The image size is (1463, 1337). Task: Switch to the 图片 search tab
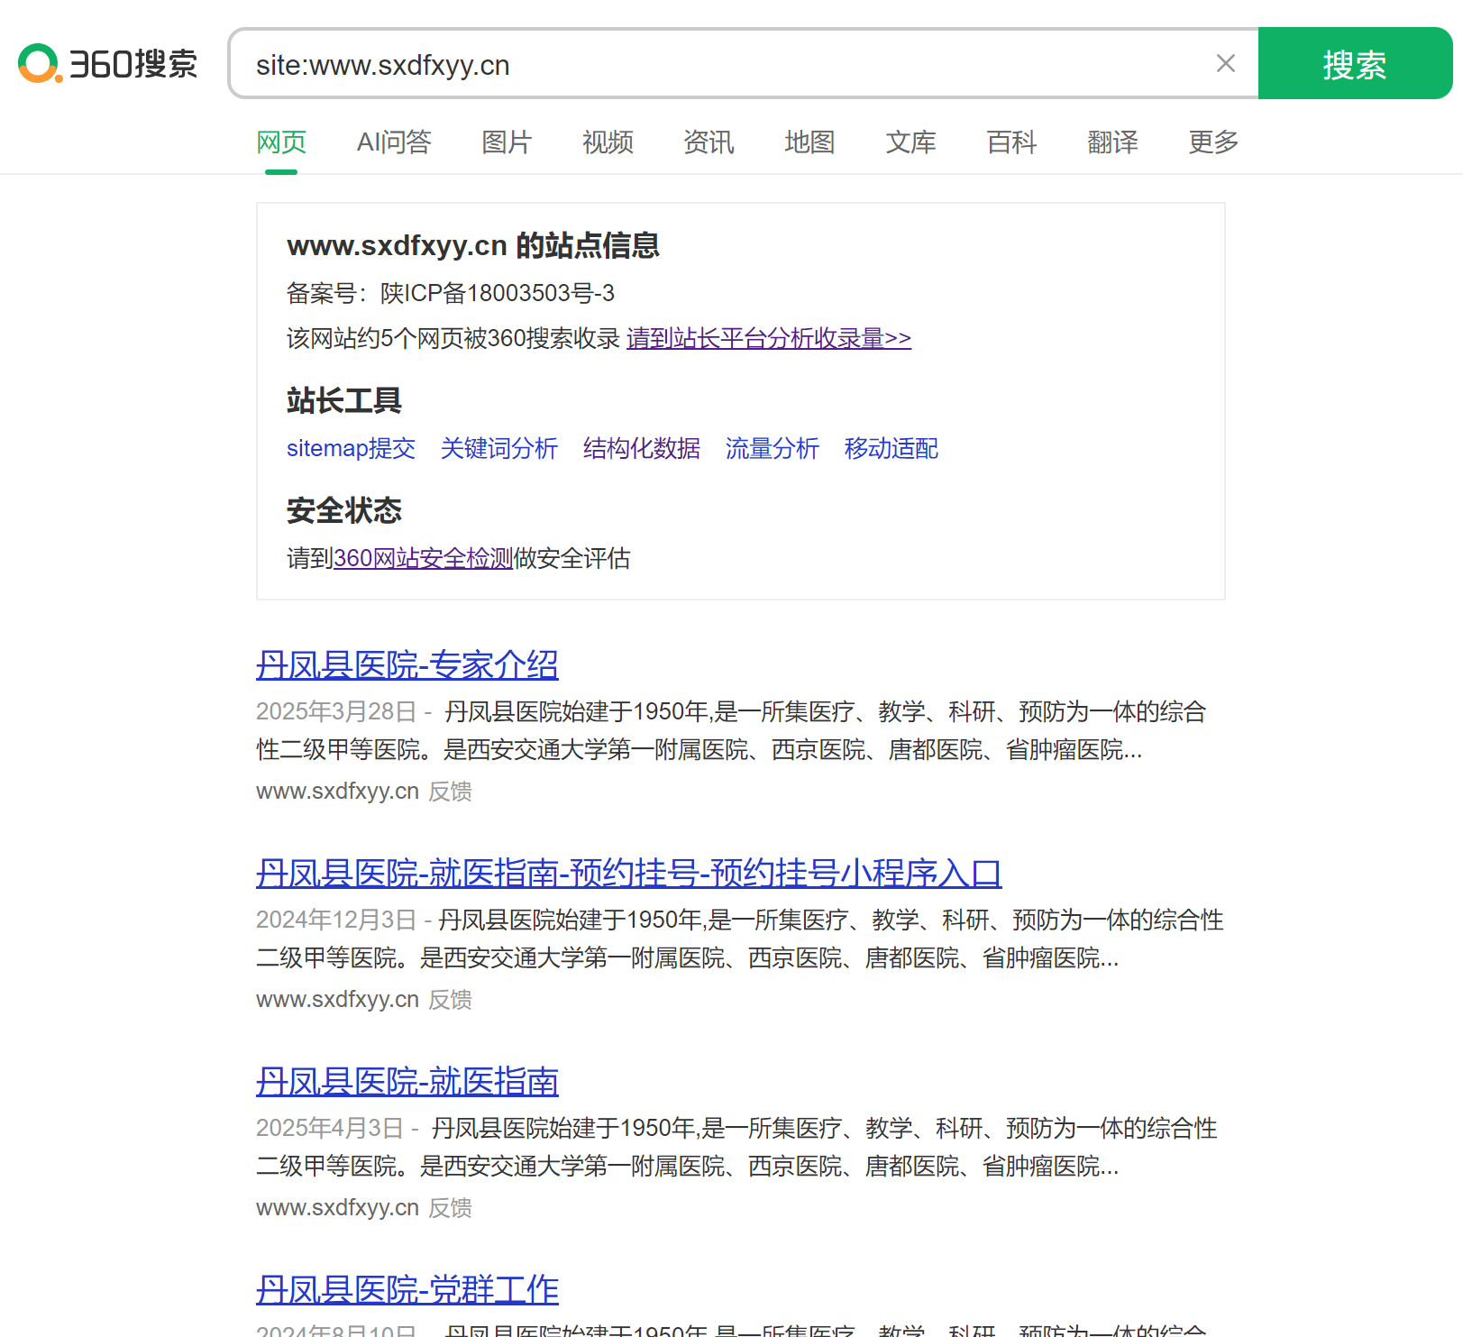coord(506,142)
